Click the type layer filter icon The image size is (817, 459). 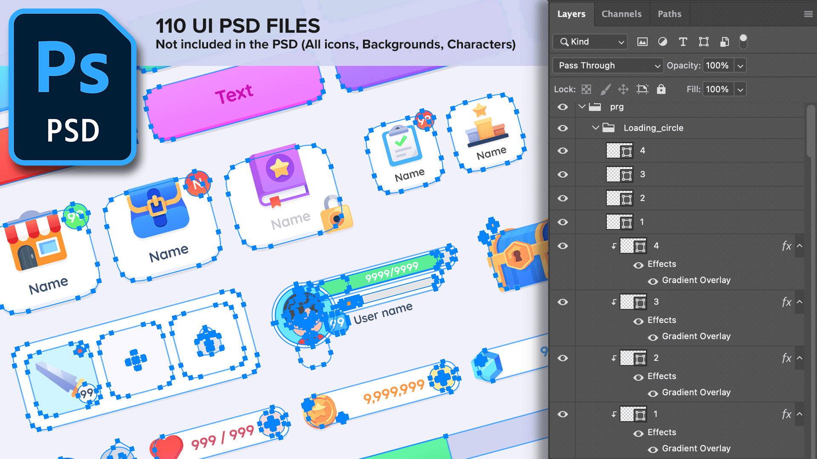(x=683, y=42)
